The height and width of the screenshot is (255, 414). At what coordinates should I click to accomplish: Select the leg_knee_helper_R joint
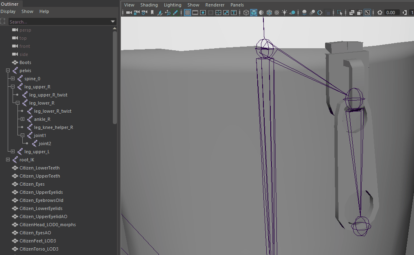click(54, 127)
